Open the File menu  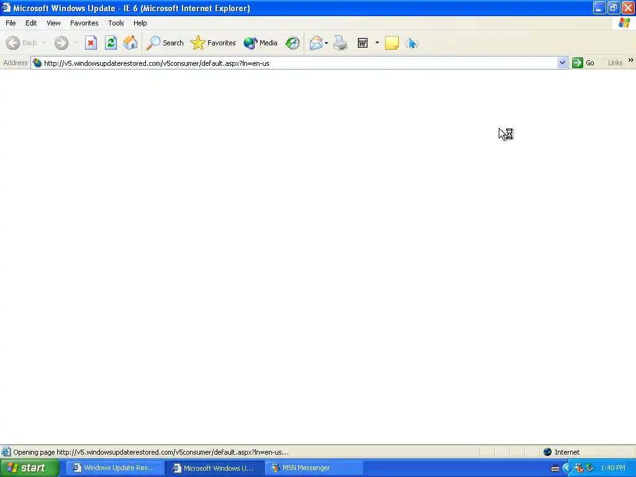[x=11, y=23]
